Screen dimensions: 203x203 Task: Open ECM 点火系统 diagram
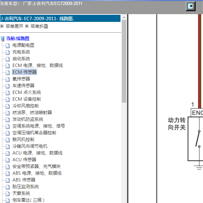pyautogui.click(x=27, y=93)
